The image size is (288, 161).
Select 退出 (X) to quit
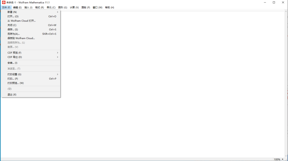31,95
